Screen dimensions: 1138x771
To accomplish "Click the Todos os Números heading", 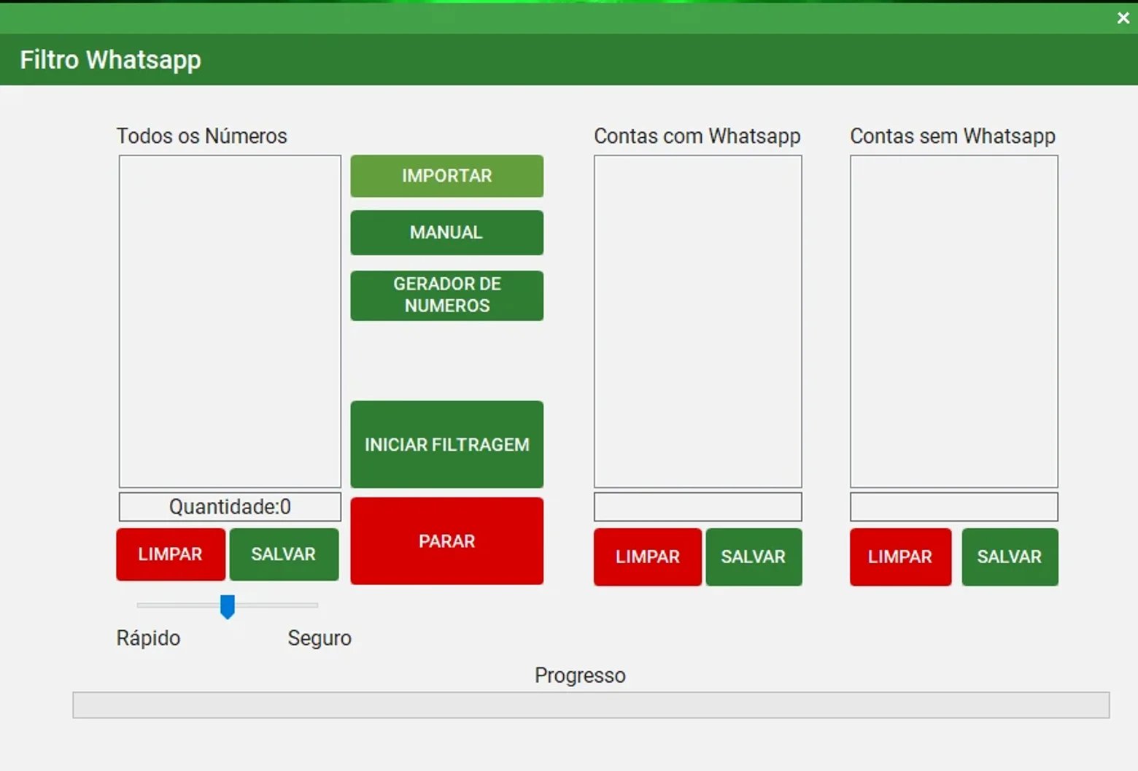I will click(x=202, y=136).
